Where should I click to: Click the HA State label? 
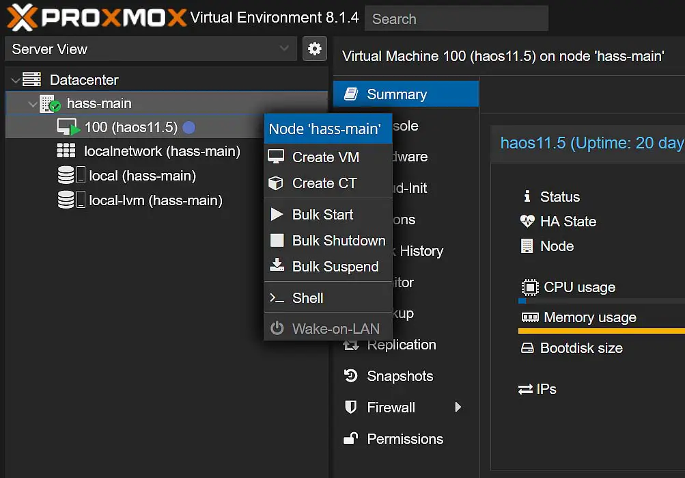(568, 222)
